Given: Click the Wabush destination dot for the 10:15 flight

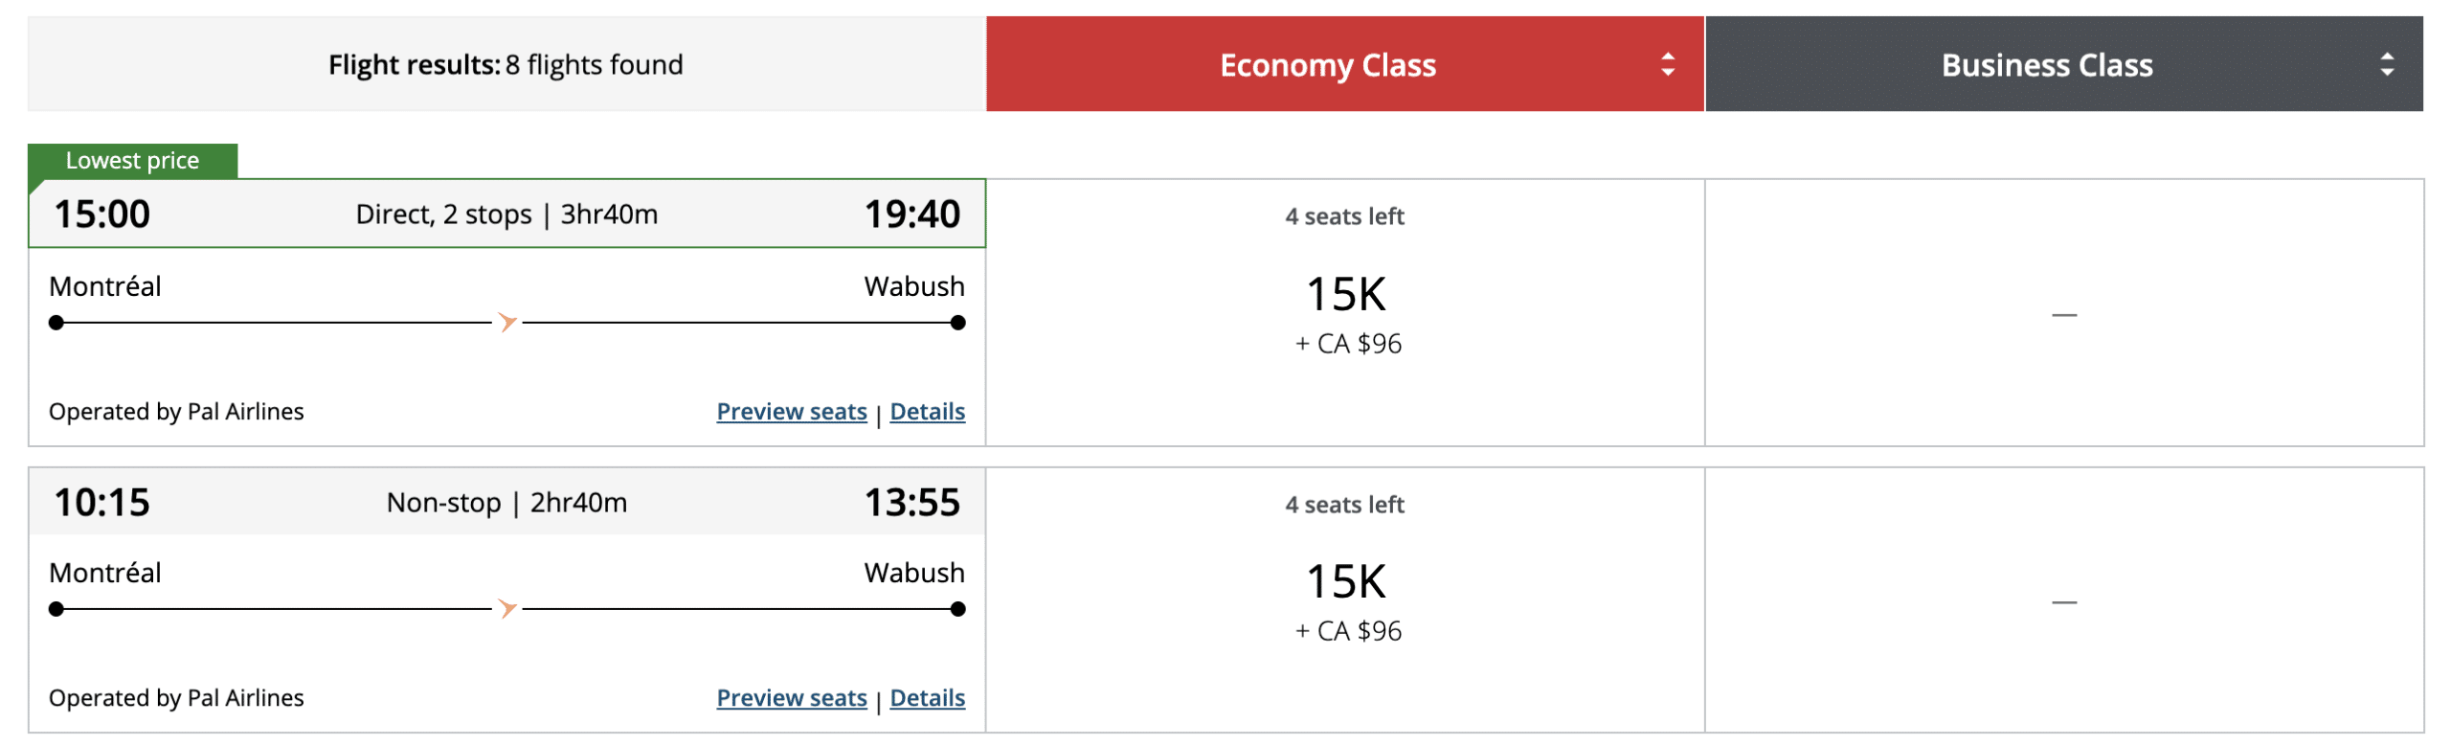Looking at the screenshot, I should coord(957,609).
